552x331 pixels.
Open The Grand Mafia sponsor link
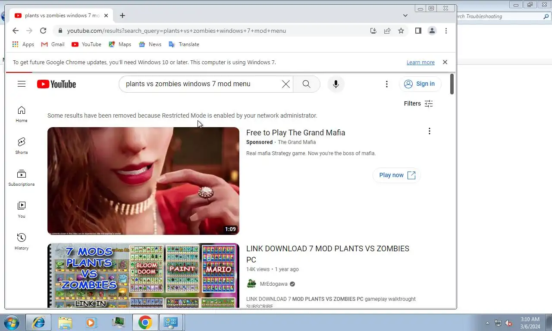pyautogui.click(x=297, y=142)
